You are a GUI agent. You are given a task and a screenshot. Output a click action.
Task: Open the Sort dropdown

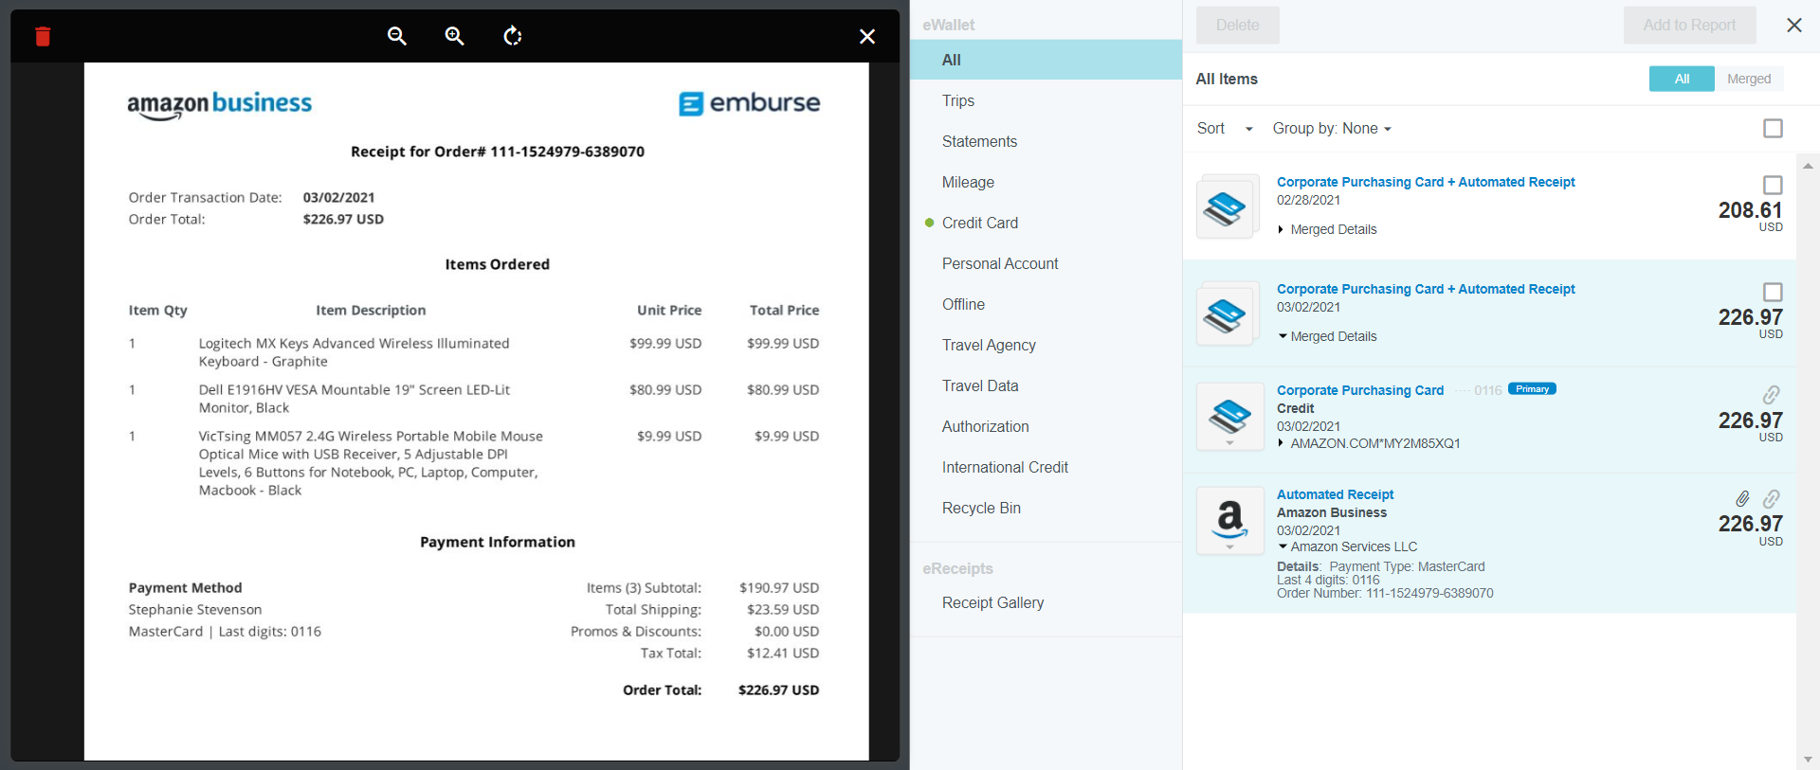1225,129
